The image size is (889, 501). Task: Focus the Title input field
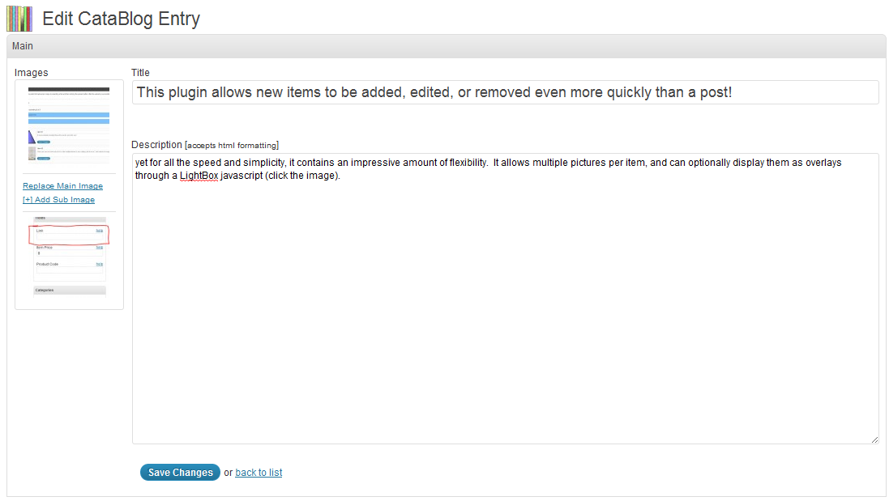pyautogui.click(x=505, y=92)
